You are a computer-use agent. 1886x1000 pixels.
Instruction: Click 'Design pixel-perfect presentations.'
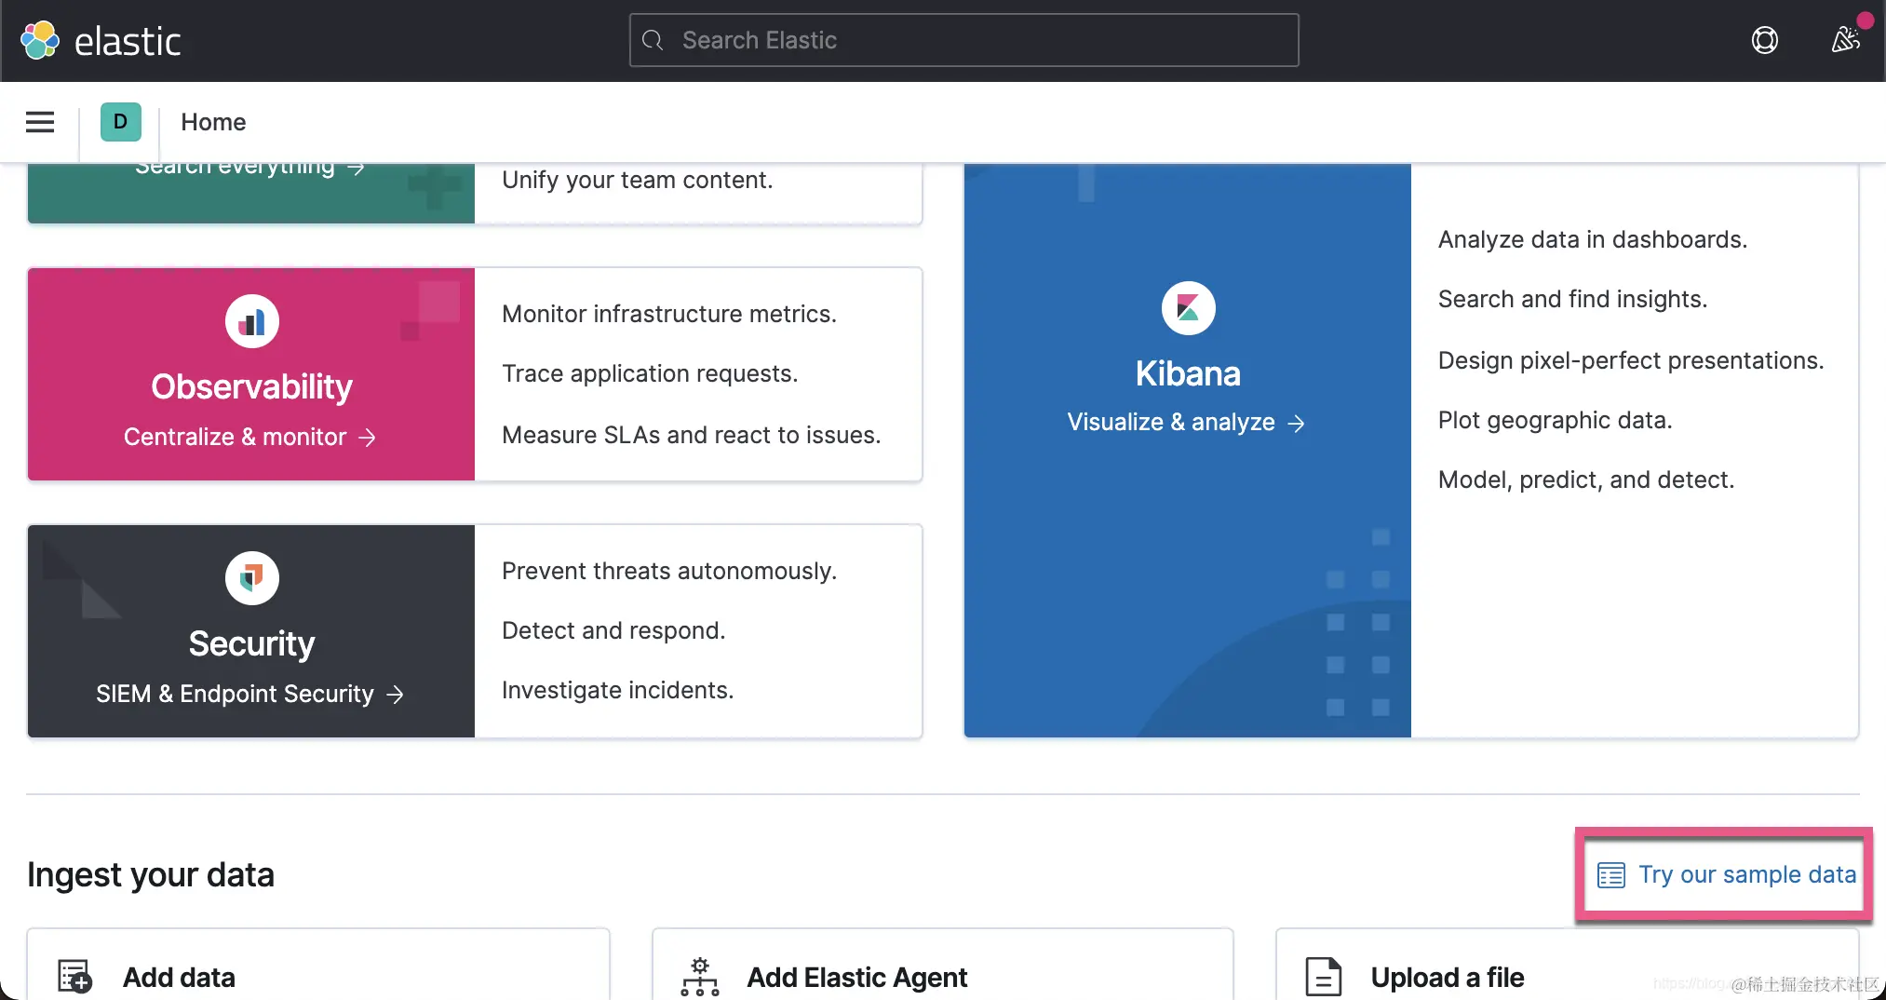pos(1631,360)
